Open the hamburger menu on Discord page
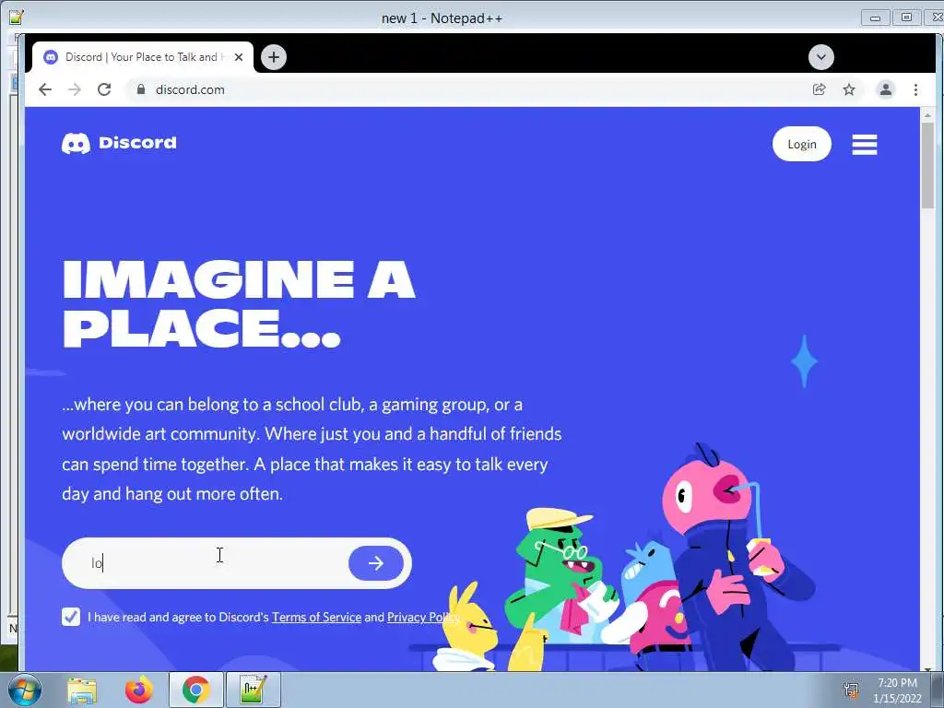This screenshot has height=708, width=944. [865, 145]
